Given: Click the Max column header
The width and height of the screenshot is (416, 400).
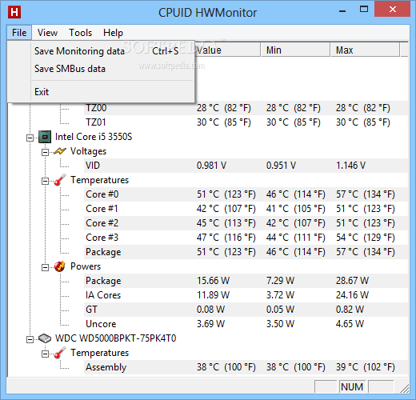Looking at the screenshot, I should click(365, 50).
